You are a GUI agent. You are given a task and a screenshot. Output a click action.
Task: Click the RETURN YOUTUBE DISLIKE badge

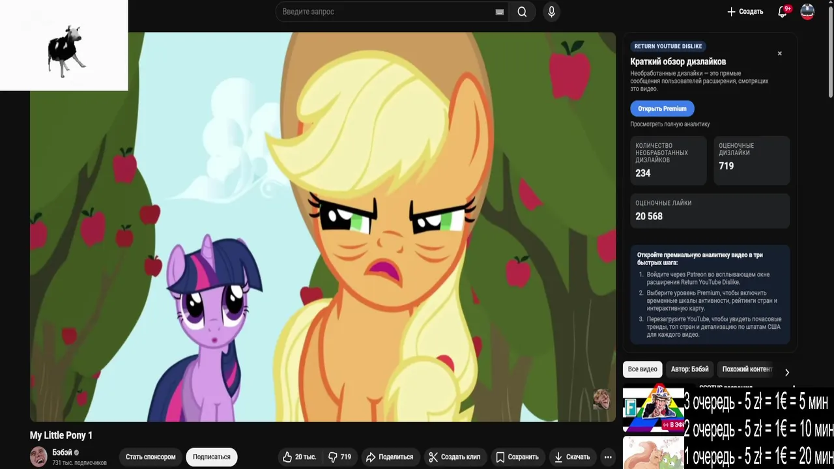[x=668, y=46]
